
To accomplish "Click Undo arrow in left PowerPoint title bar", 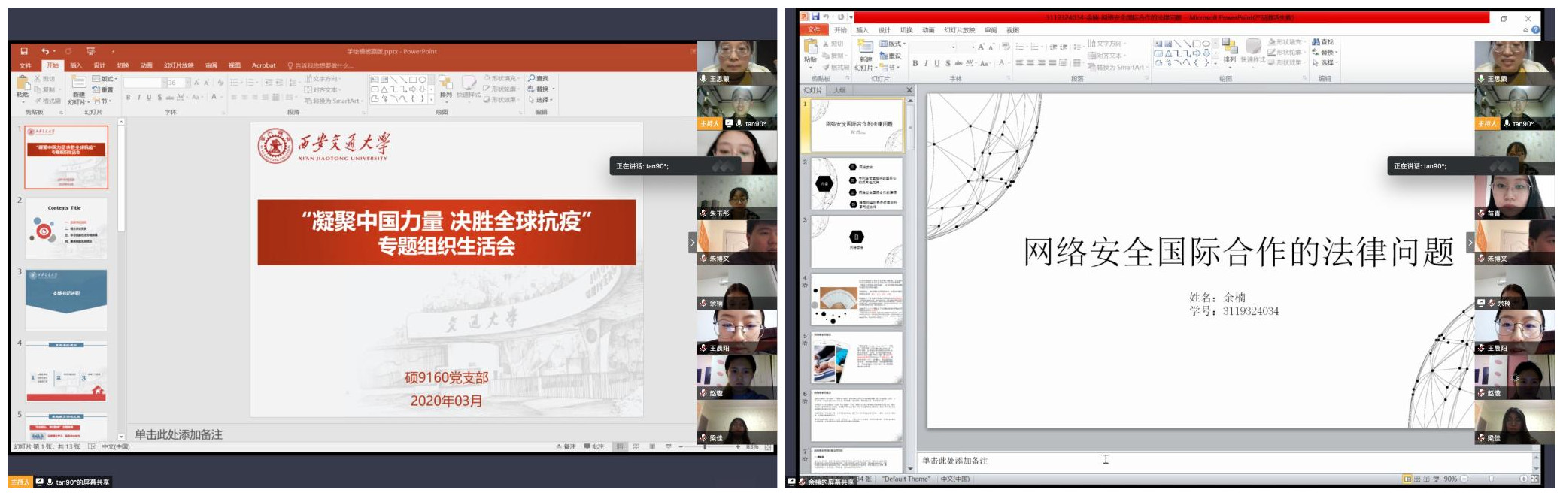I will point(45,51).
